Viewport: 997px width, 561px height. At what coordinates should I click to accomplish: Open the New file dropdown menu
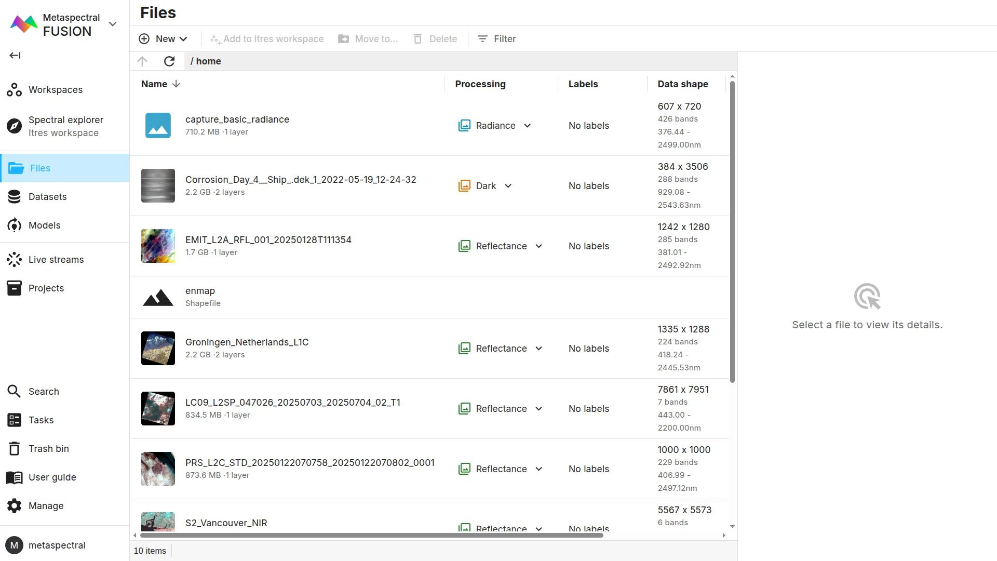(163, 39)
